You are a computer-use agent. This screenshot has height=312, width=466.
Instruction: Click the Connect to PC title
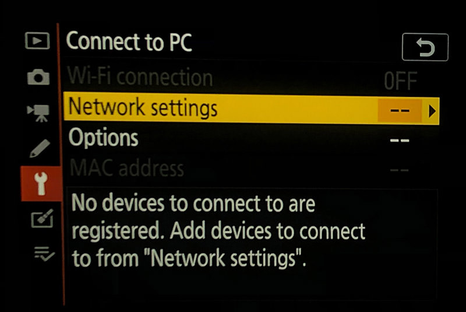pyautogui.click(x=129, y=41)
